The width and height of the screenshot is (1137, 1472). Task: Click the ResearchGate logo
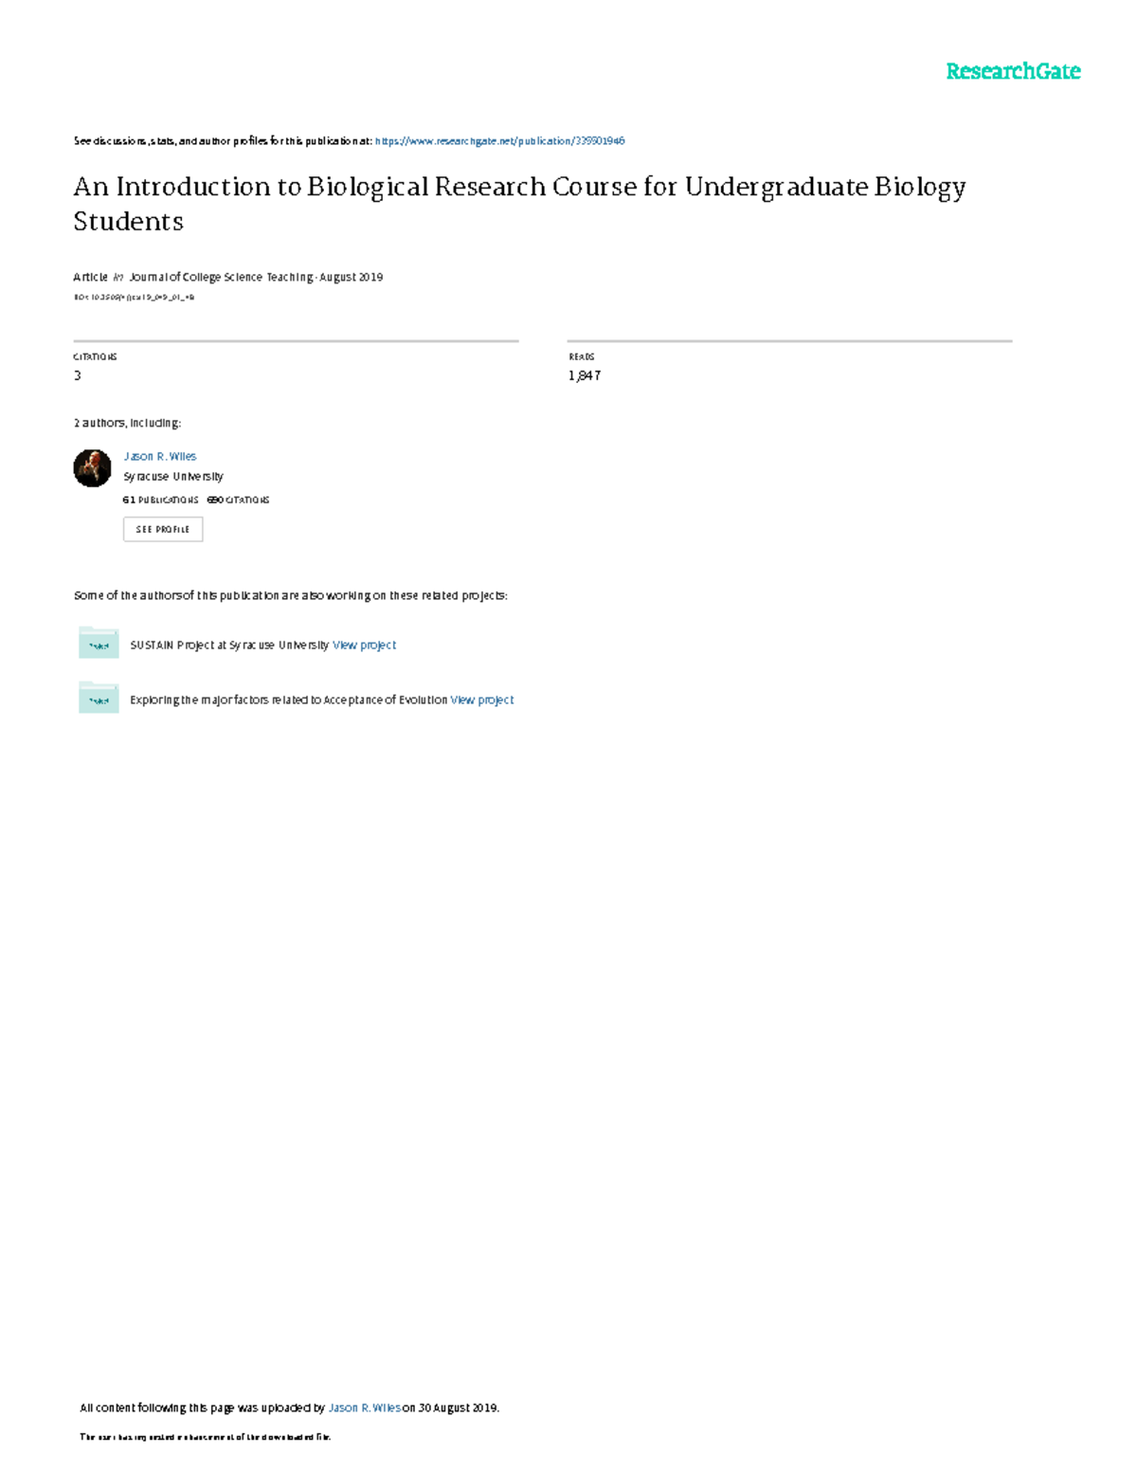1014,69
